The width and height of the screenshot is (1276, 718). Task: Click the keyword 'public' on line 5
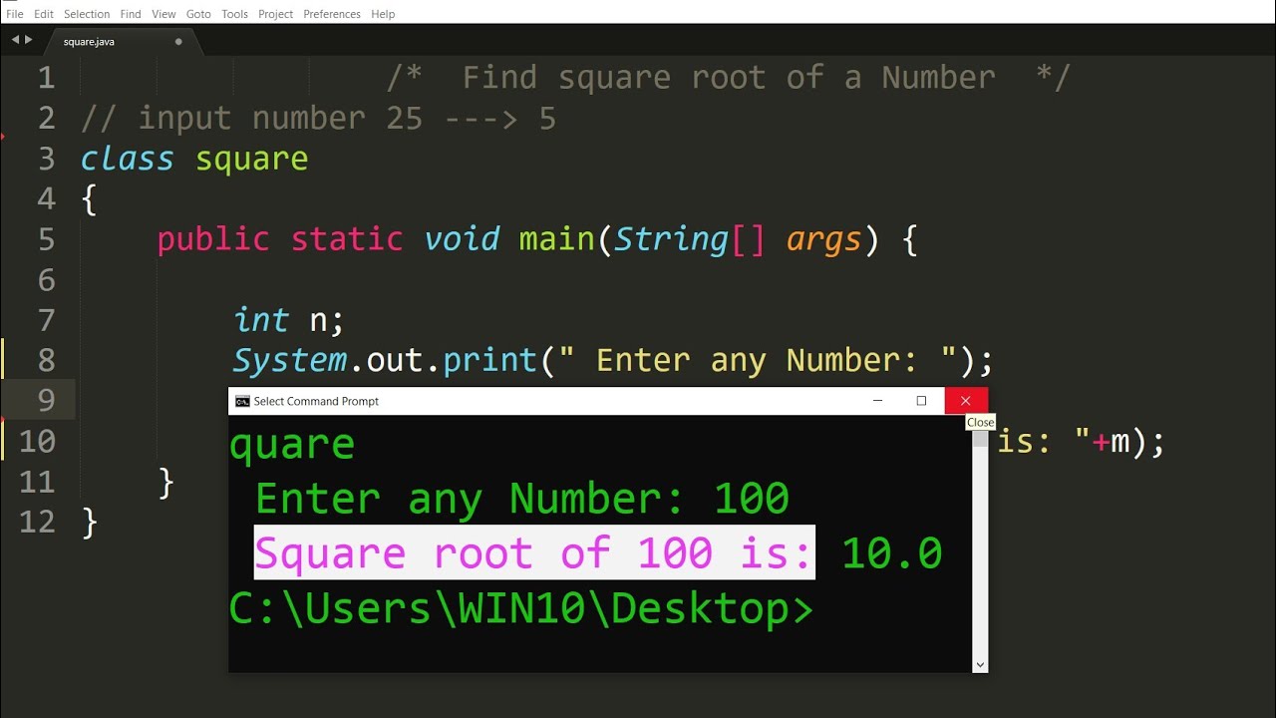[213, 239]
